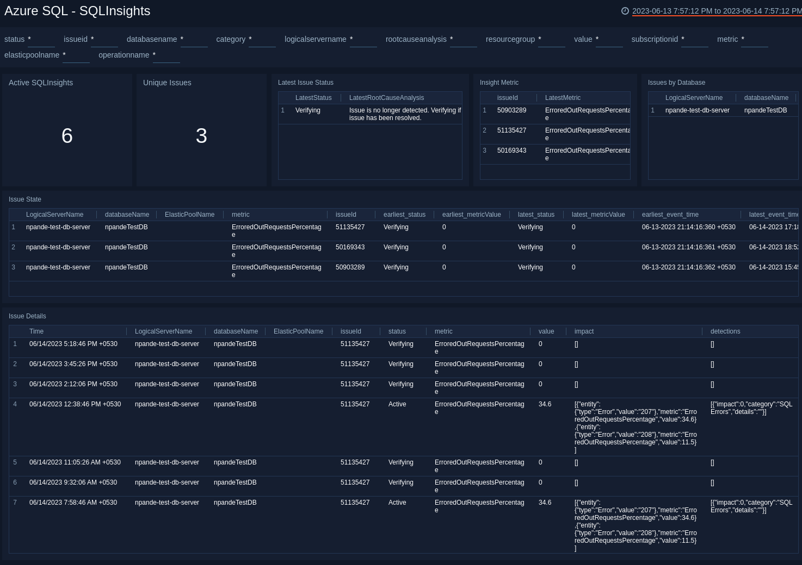Click the 06/14/2023 2:12:06 PM row time
Screen dimensions: 802x565
(x=73, y=384)
